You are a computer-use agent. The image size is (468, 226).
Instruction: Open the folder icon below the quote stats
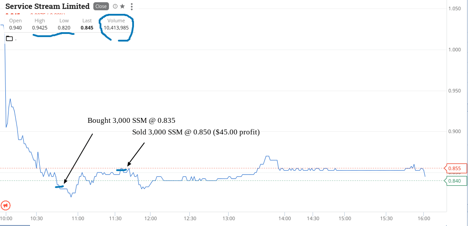coord(9,38)
